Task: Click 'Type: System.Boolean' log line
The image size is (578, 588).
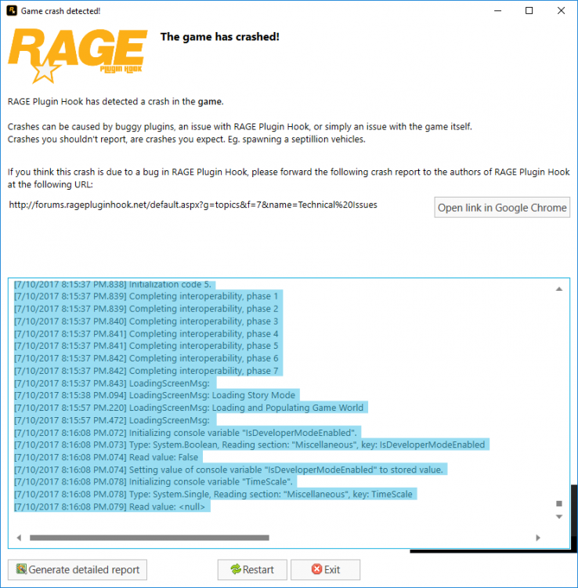Action: click(x=250, y=445)
